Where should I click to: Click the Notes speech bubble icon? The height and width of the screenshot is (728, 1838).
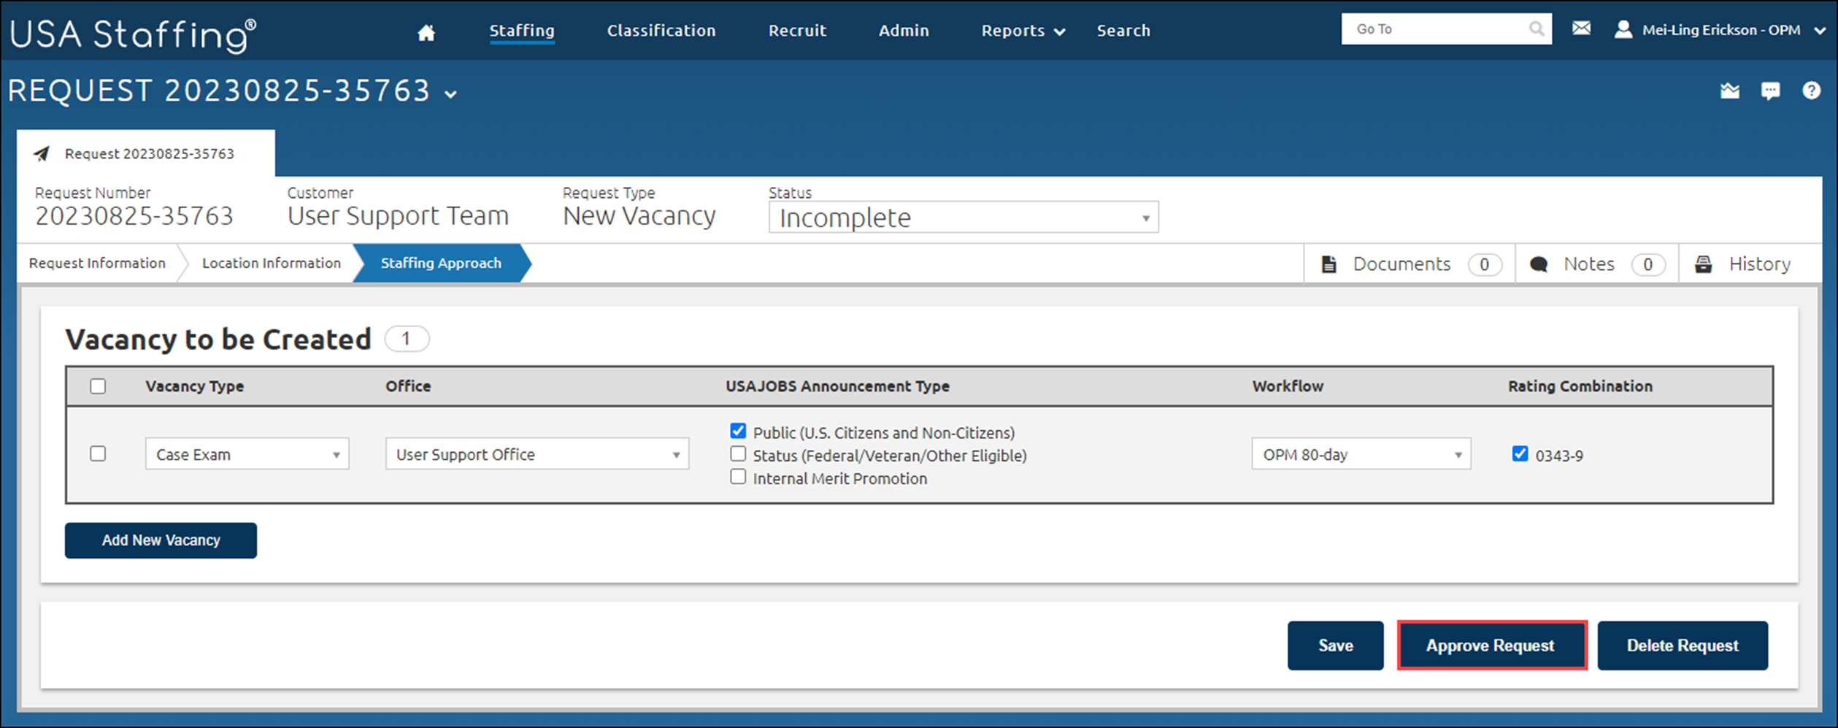1539,264
